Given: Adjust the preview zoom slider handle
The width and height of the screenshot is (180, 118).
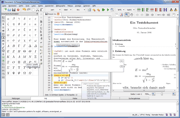Looking at the screenshot, I should tap(162, 94).
